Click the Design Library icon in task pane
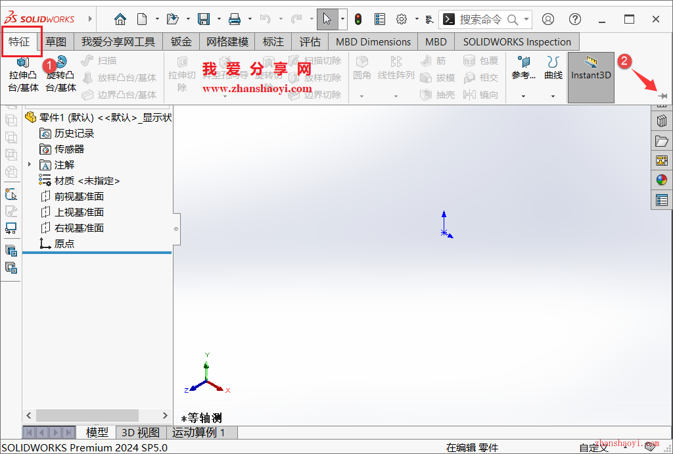The height and width of the screenshot is (454, 673). (x=662, y=120)
